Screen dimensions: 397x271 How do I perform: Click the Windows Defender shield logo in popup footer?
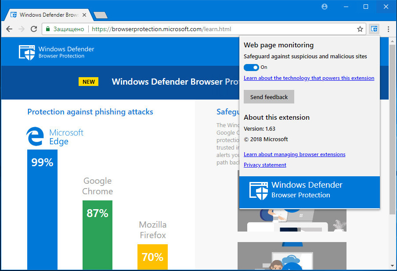point(259,191)
